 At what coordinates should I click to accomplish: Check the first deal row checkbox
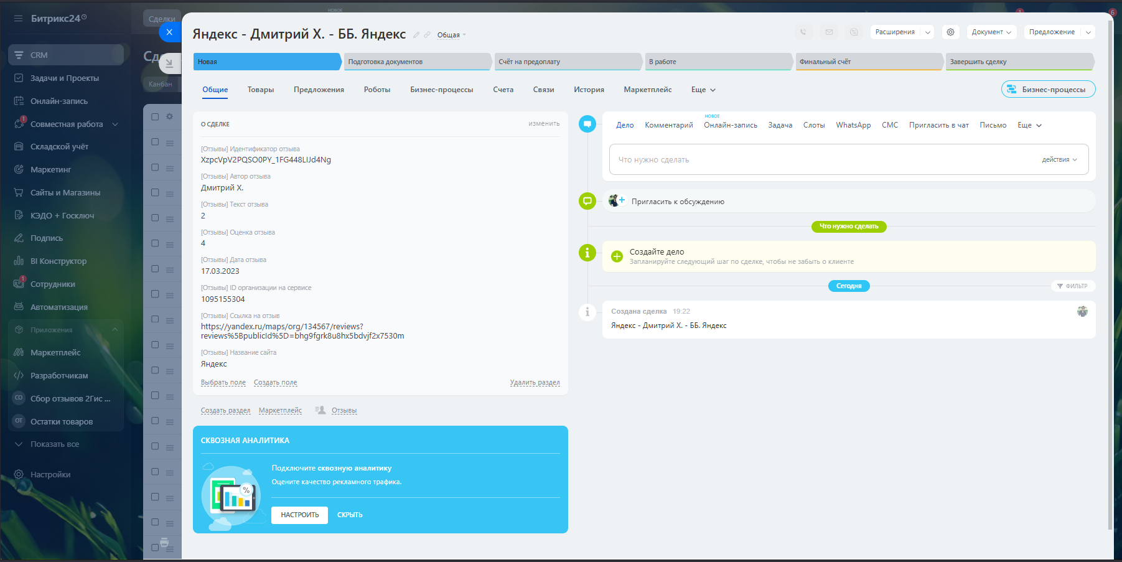(x=155, y=143)
